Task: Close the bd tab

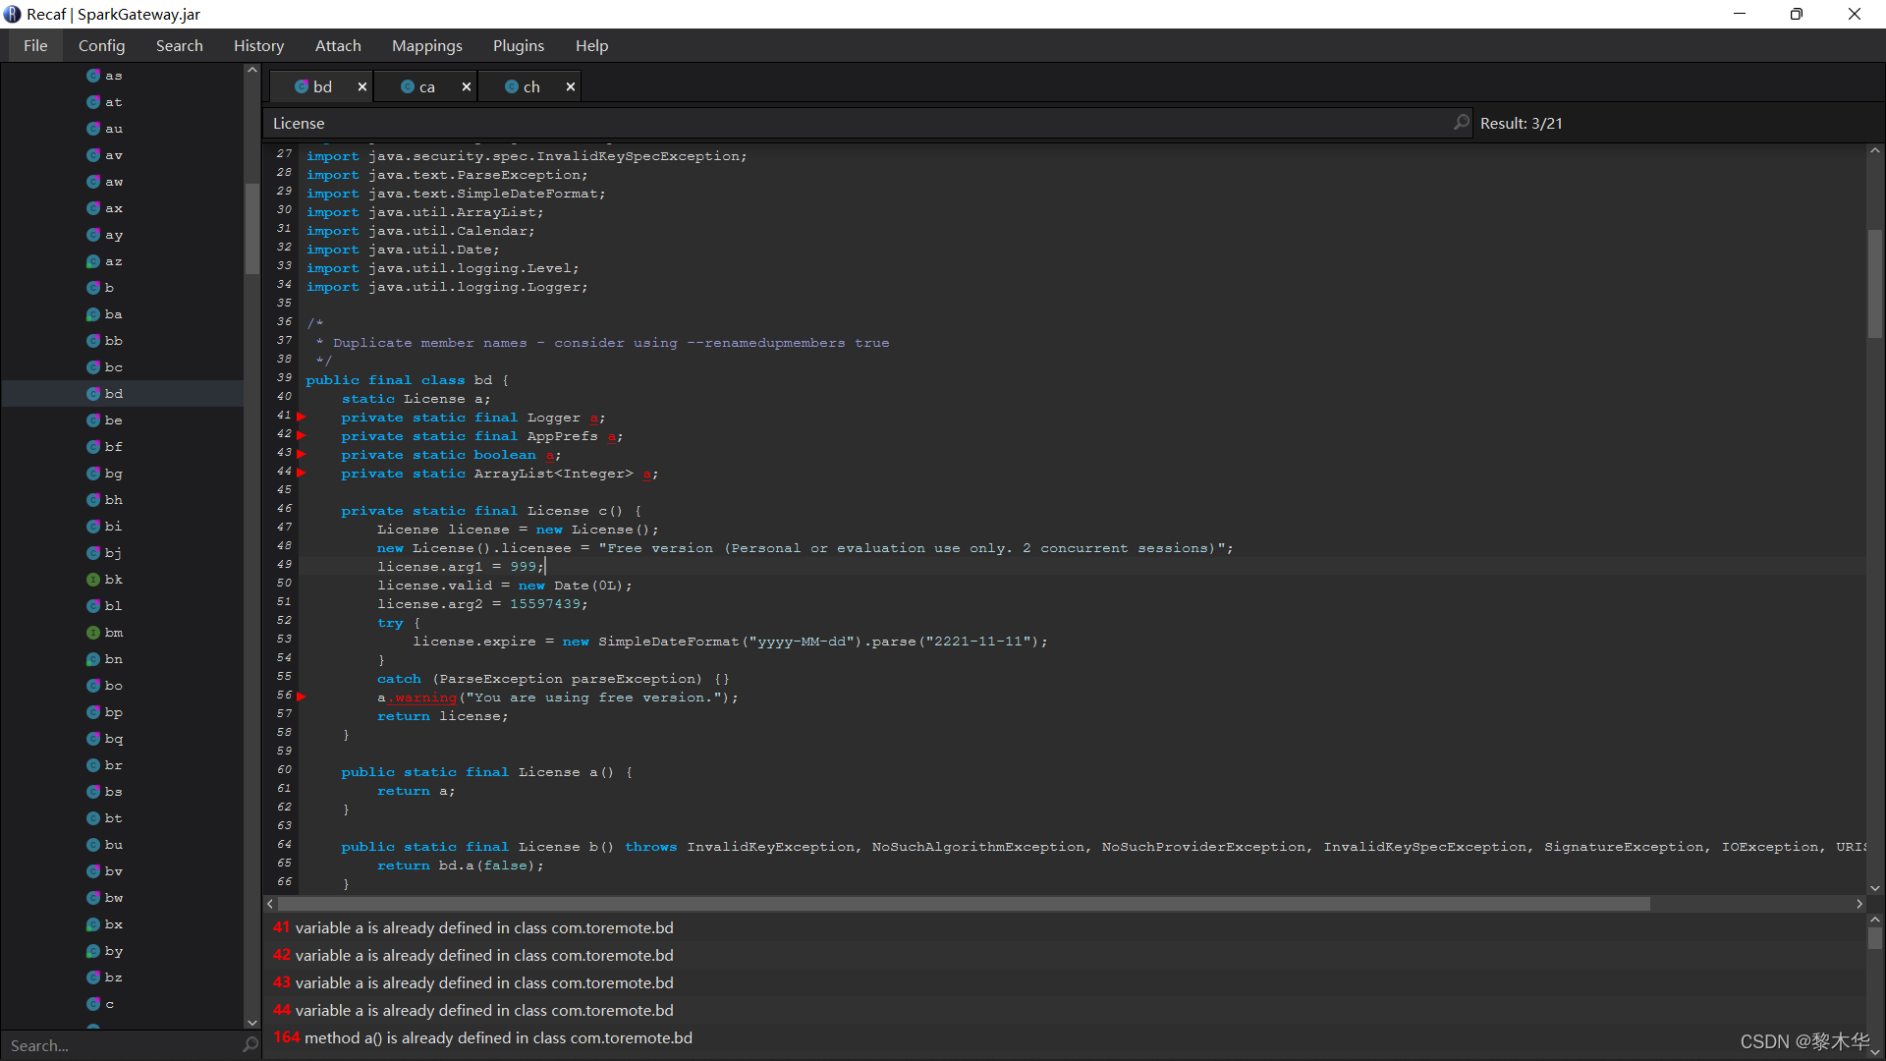Action: [x=362, y=86]
